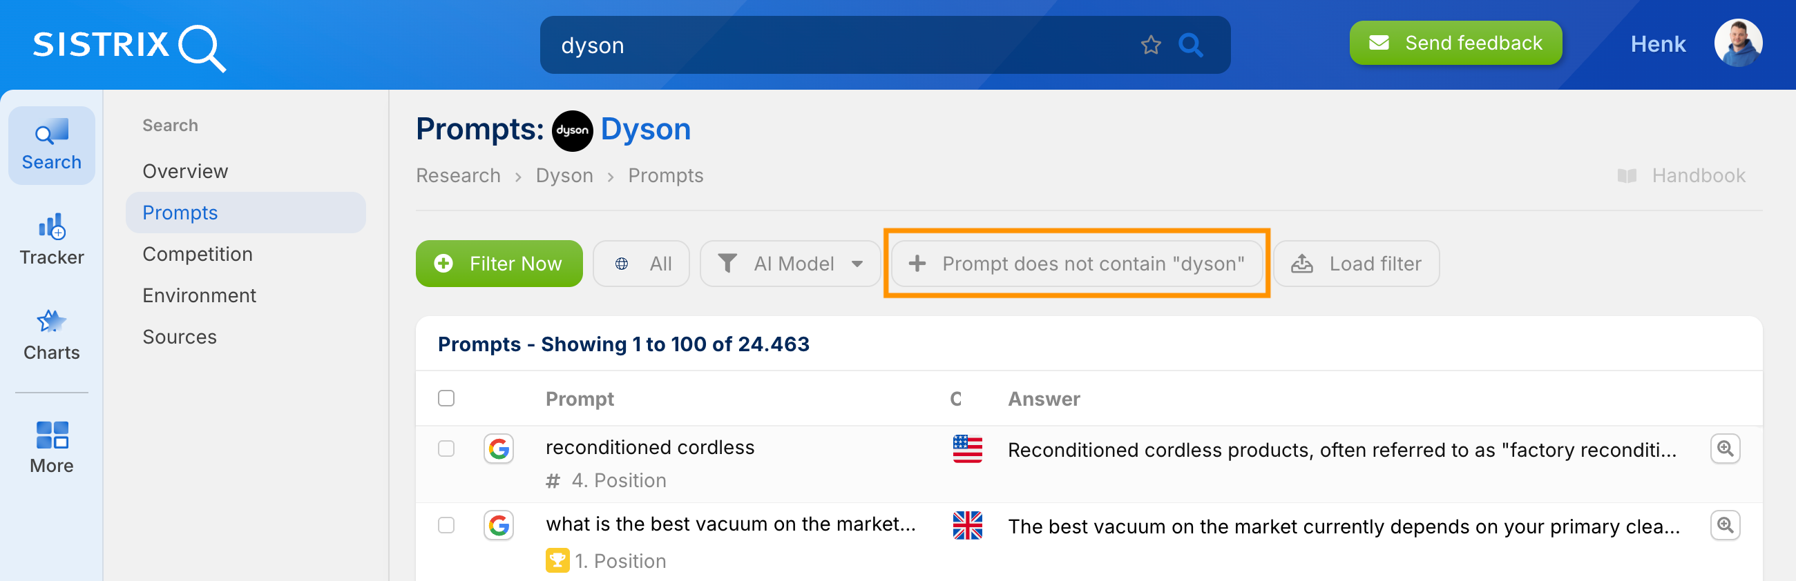The width and height of the screenshot is (1796, 581).
Task: Click prompt what is the best vacuum
Action: tap(730, 524)
